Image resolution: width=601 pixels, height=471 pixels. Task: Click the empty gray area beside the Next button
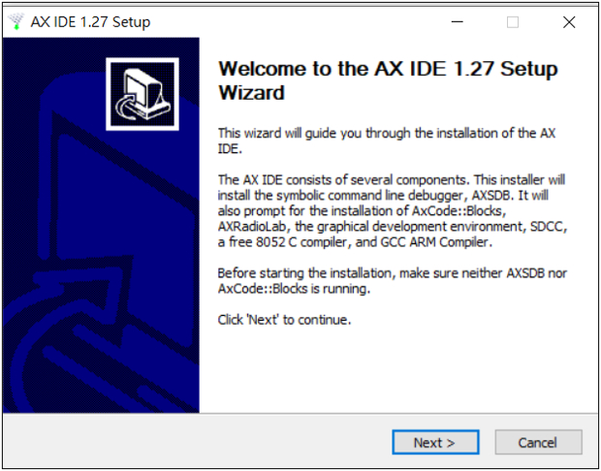point(196,442)
